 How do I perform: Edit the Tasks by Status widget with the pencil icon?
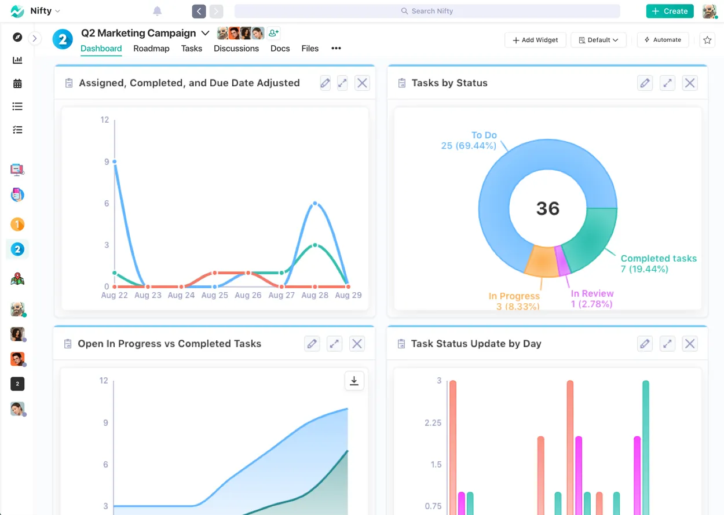645,83
